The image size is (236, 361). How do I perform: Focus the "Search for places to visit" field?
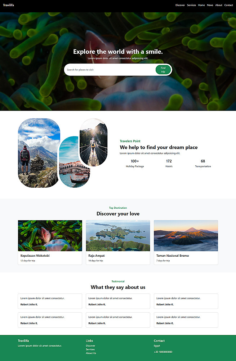tap(110, 70)
